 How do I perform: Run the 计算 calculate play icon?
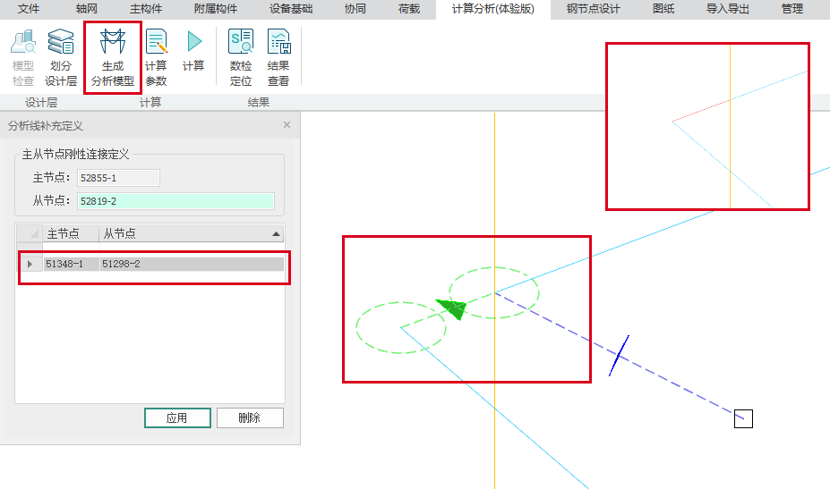tap(193, 51)
